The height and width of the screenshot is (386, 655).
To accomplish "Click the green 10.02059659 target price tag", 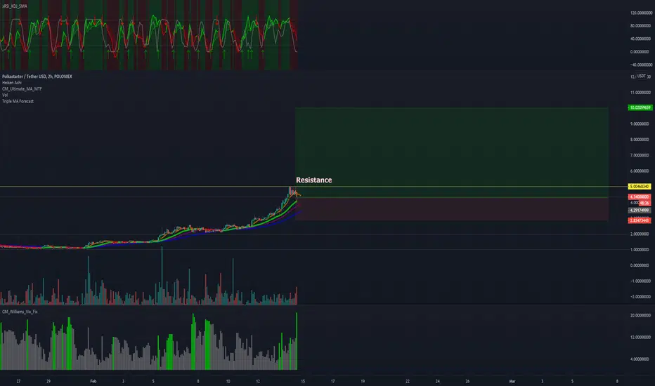I will tap(640, 107).
